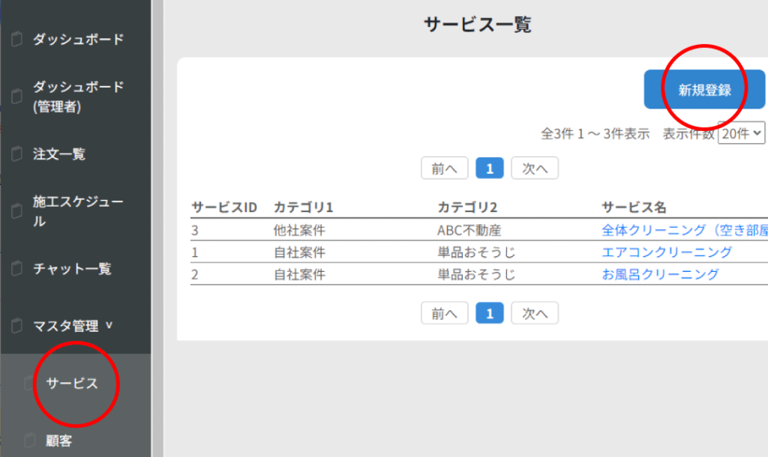Go to チャット一覧 in sidebar
The height and width of the screenshot is (457, 768).
pyautogui.click(x=72, y=269)
